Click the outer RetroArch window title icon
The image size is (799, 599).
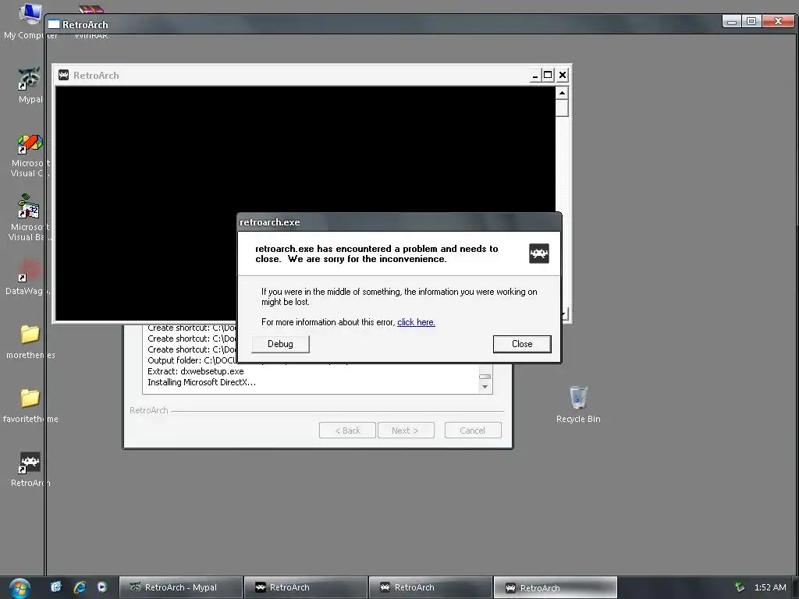click(54, 24)
